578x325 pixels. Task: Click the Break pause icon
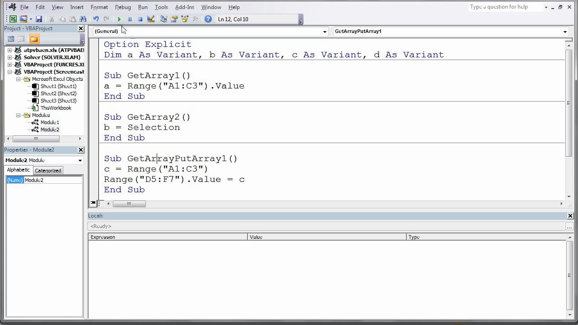click(x=130, y=19)
